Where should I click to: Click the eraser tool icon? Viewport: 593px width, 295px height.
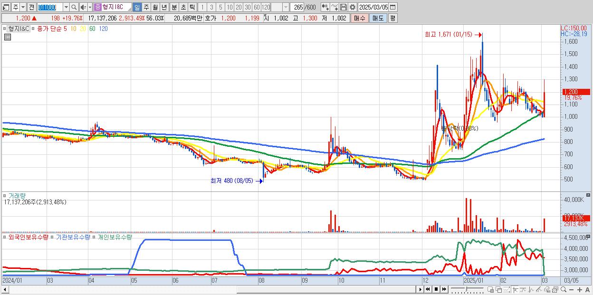(x=547, y=289)
